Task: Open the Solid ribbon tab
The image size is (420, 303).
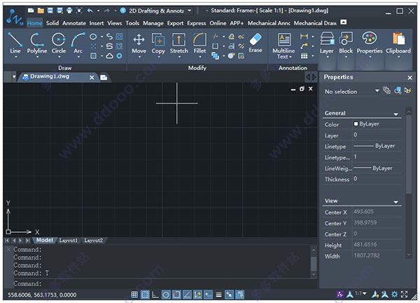Action: [52, 23]
